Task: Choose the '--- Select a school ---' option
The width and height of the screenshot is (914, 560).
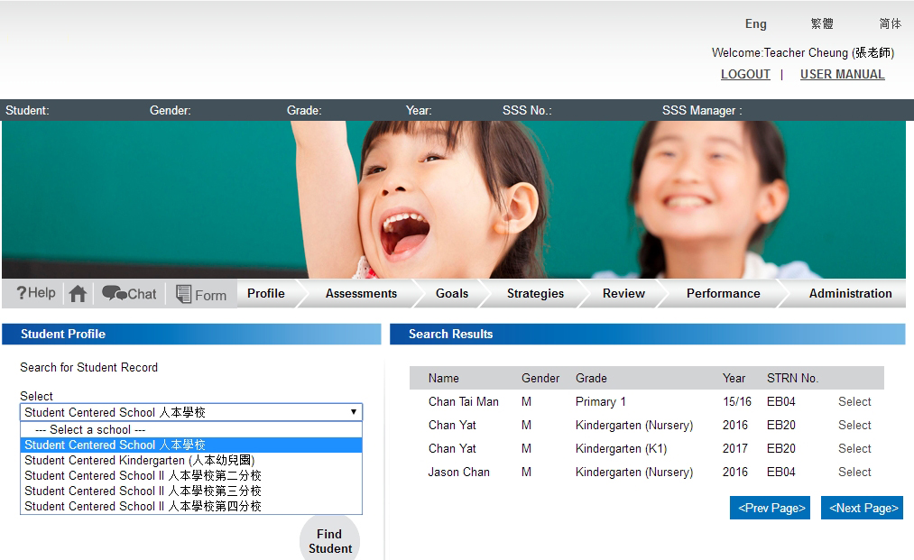Action: (x=191, y=429)
